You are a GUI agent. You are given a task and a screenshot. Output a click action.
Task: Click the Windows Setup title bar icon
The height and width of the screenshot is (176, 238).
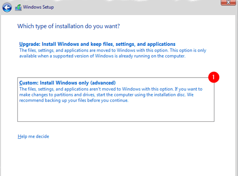pos(18,8)
